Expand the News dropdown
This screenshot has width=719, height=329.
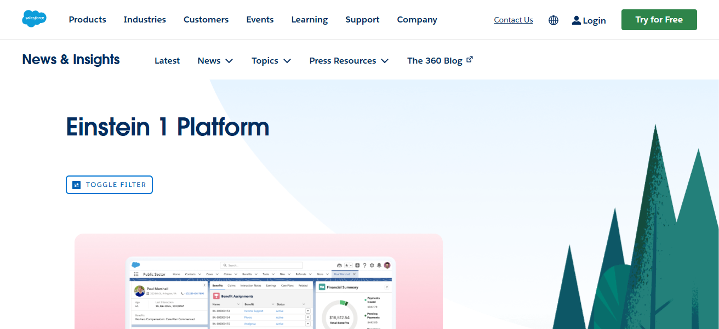(x=215, y=60)
